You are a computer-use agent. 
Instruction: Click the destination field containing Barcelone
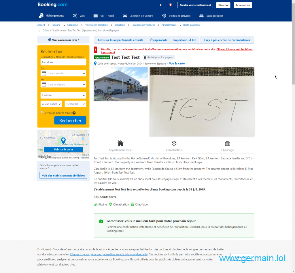(x=63, y=62)
